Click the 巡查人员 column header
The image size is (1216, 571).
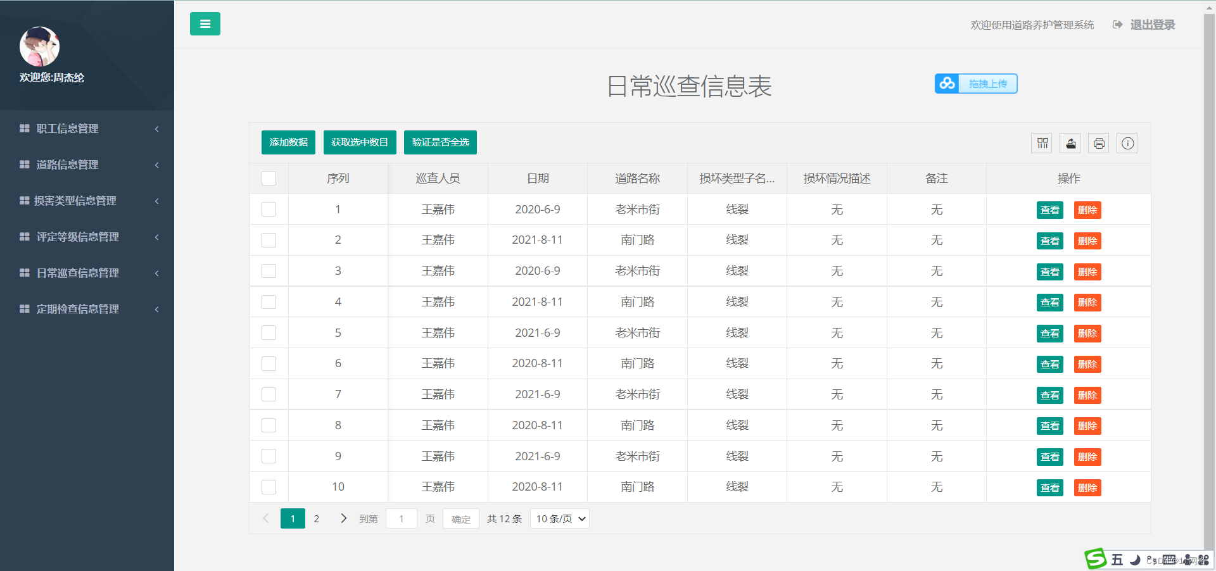click(438, 179)
